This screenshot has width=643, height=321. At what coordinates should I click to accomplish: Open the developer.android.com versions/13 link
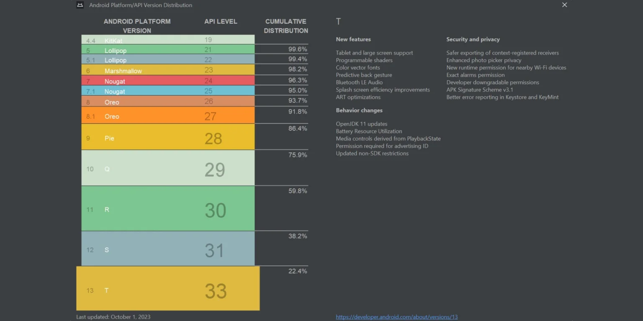[396, 317]
